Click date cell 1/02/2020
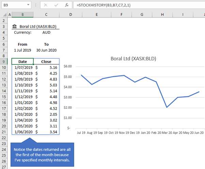The width and height of the screenshot is (205, 169). click(22, 108)
